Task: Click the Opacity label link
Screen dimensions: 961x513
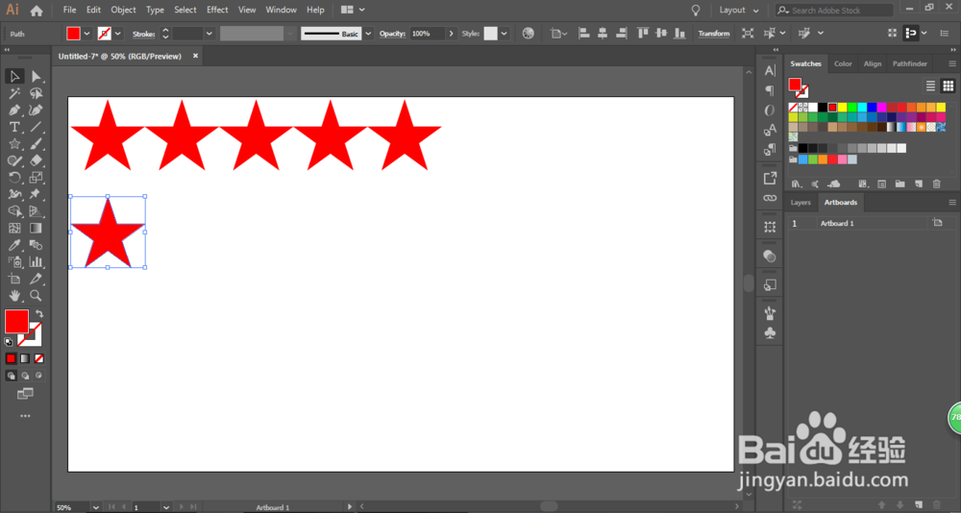Action: coord(393,34)
